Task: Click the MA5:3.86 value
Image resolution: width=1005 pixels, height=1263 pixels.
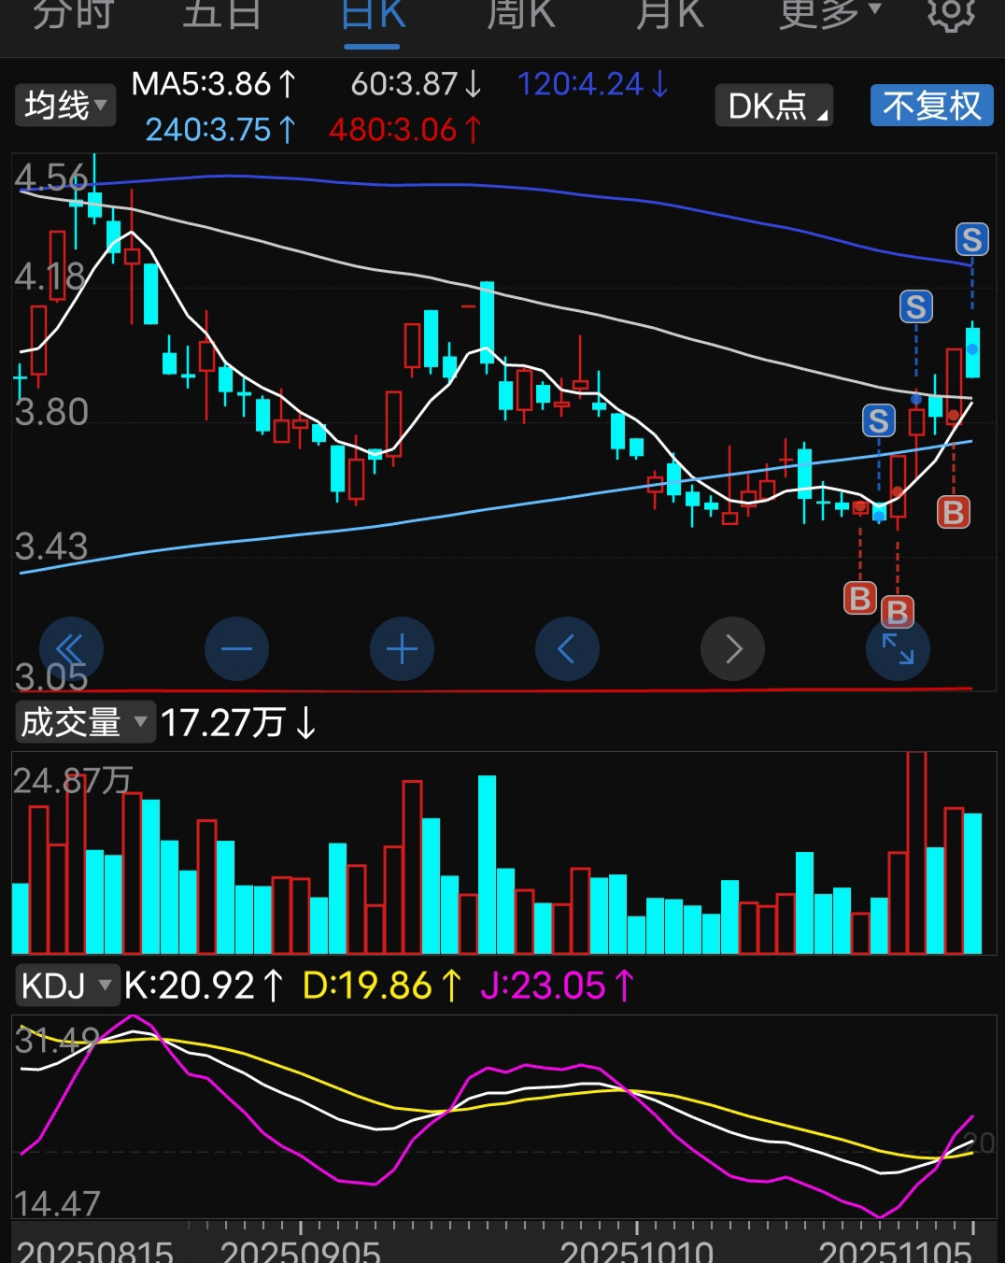Action: coord(214,84)
